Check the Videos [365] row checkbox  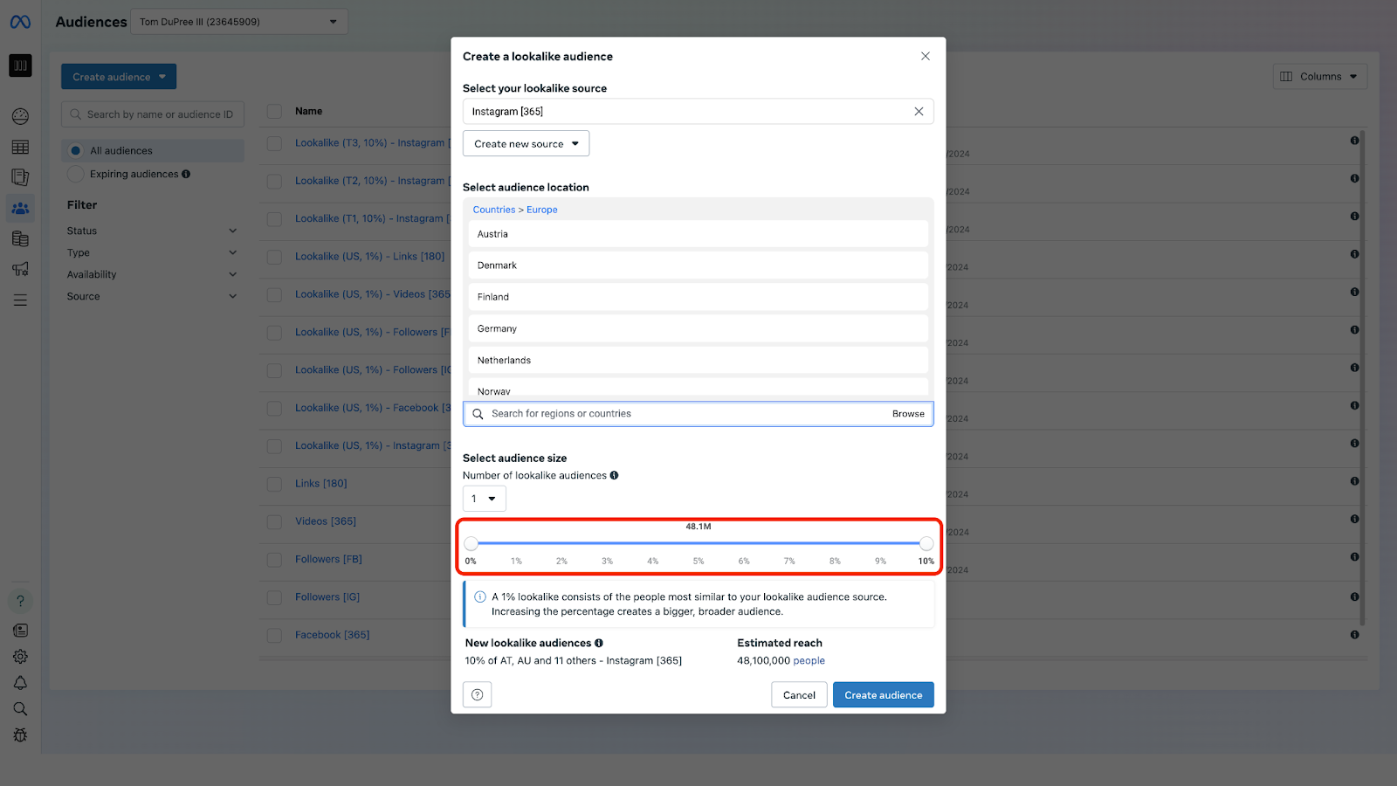click(274, 521)
